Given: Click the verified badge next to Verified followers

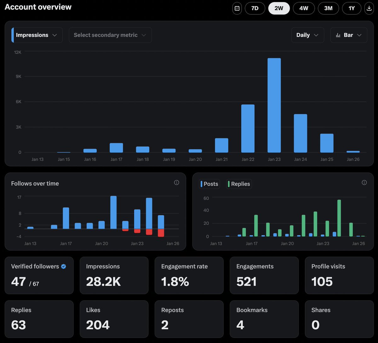Looking at the screenshot, I should pos(64,266).
